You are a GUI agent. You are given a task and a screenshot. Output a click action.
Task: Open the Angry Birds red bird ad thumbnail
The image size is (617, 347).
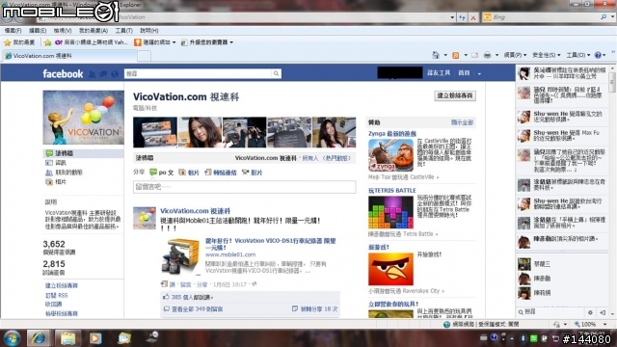tap(390, 269)
